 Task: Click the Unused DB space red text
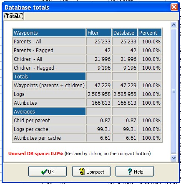[x=36, y=154]
